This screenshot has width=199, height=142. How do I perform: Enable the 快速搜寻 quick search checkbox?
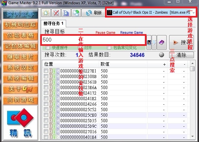(48, 47)
